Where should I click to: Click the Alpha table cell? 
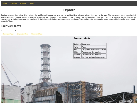[77, 47]
